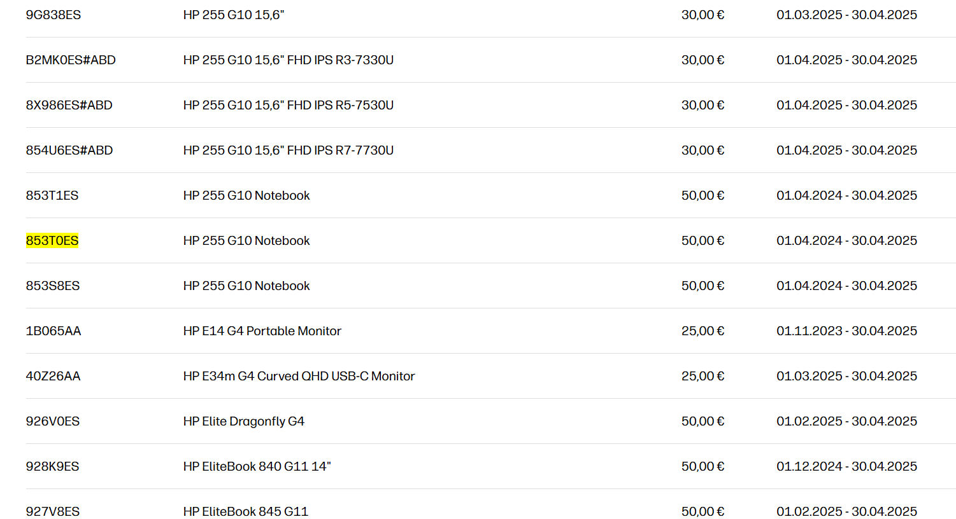The width and height of the screenshot is (956, 519).
Task: Select the 927V8ES product code
Action: coord(53,511)
